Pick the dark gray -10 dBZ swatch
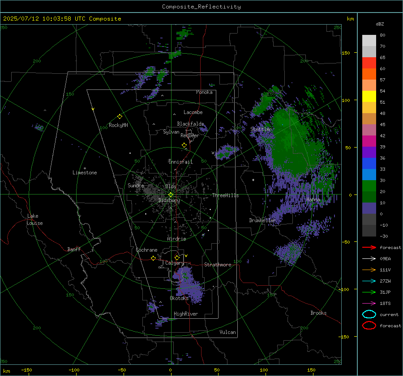The width and height of the screenshot is (403, 376). (369, 230)
